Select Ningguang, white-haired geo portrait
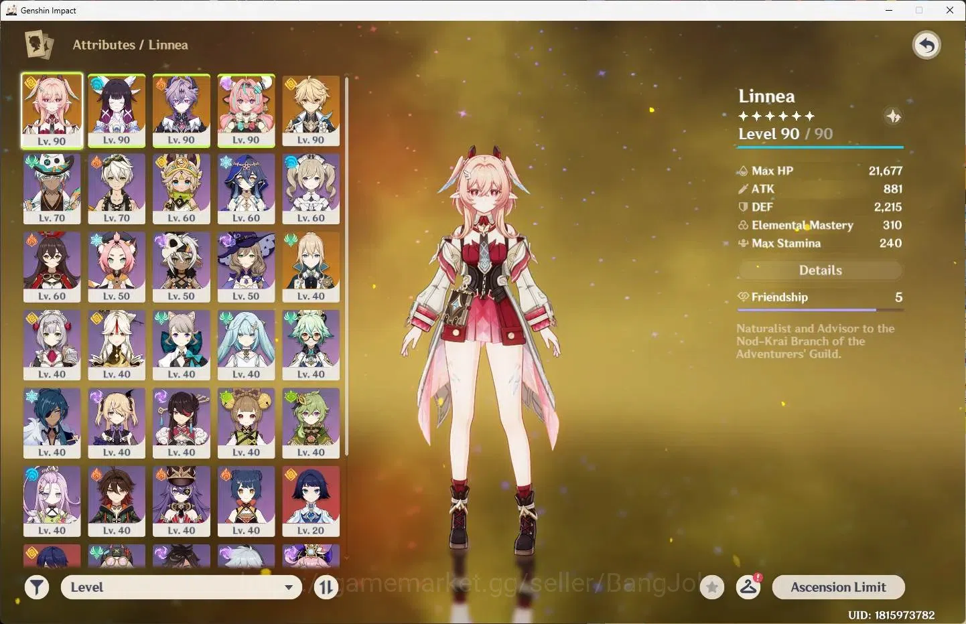The height and width of the screenshot is (624, 966). (x=117, y=345)
